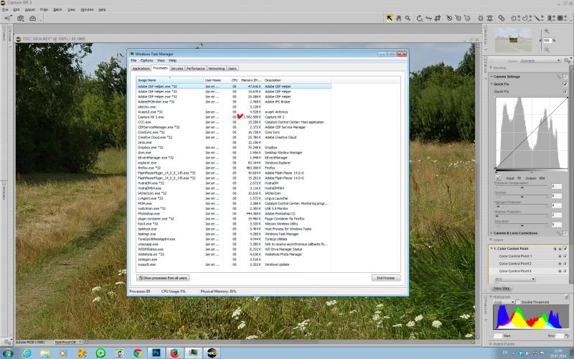Viewport: 574px width, 359px height.
Task: Select the Lasso selection tool
Action: click(525, 18)
